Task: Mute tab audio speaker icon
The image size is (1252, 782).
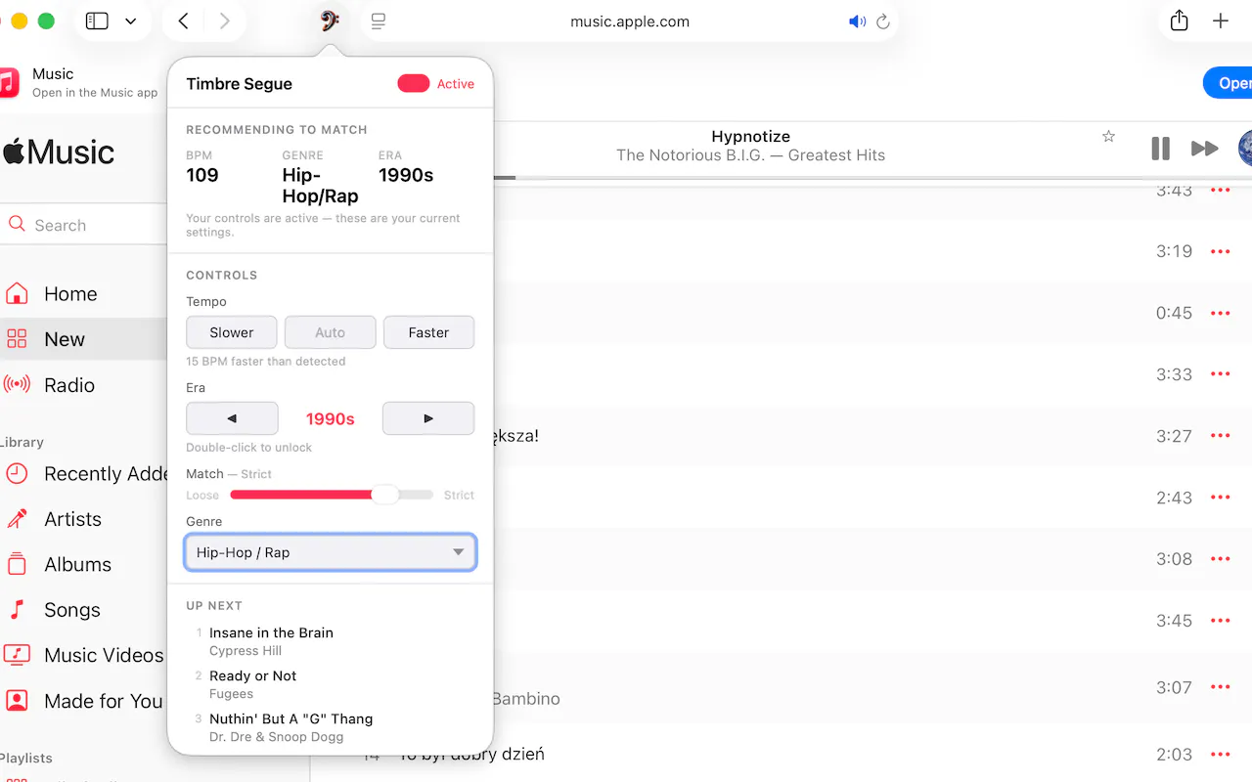Action: (858, 22)
